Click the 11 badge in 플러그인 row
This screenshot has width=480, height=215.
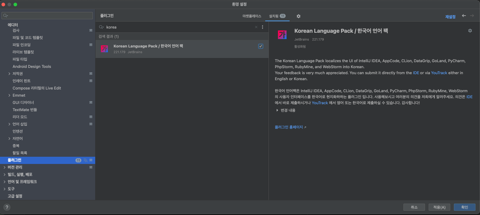(x=78, y=160)
